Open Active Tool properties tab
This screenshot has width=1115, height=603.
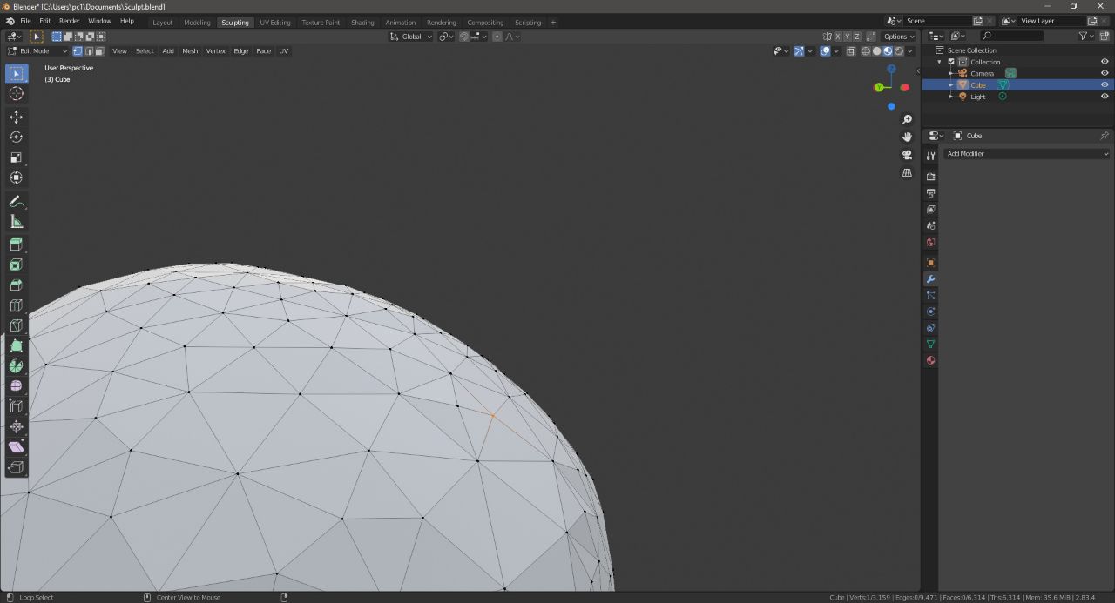click(930, 156)
